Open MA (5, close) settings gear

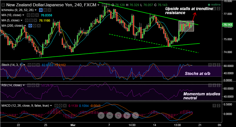point(31,20)
